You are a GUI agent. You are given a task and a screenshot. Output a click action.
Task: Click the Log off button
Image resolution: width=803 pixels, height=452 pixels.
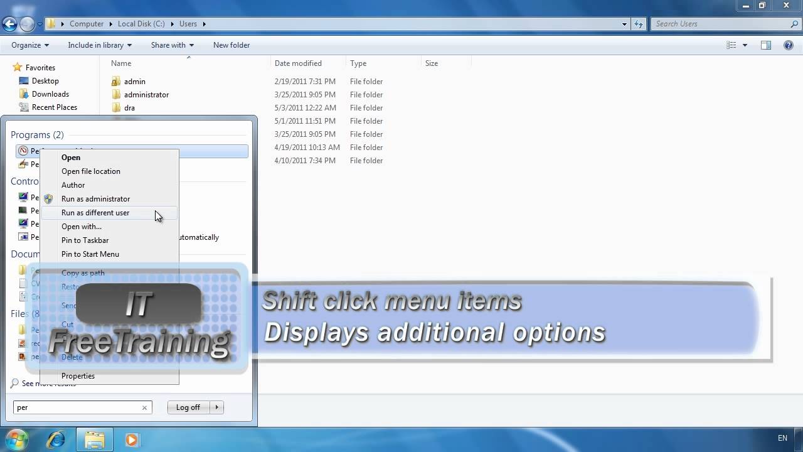pos(188,407)
